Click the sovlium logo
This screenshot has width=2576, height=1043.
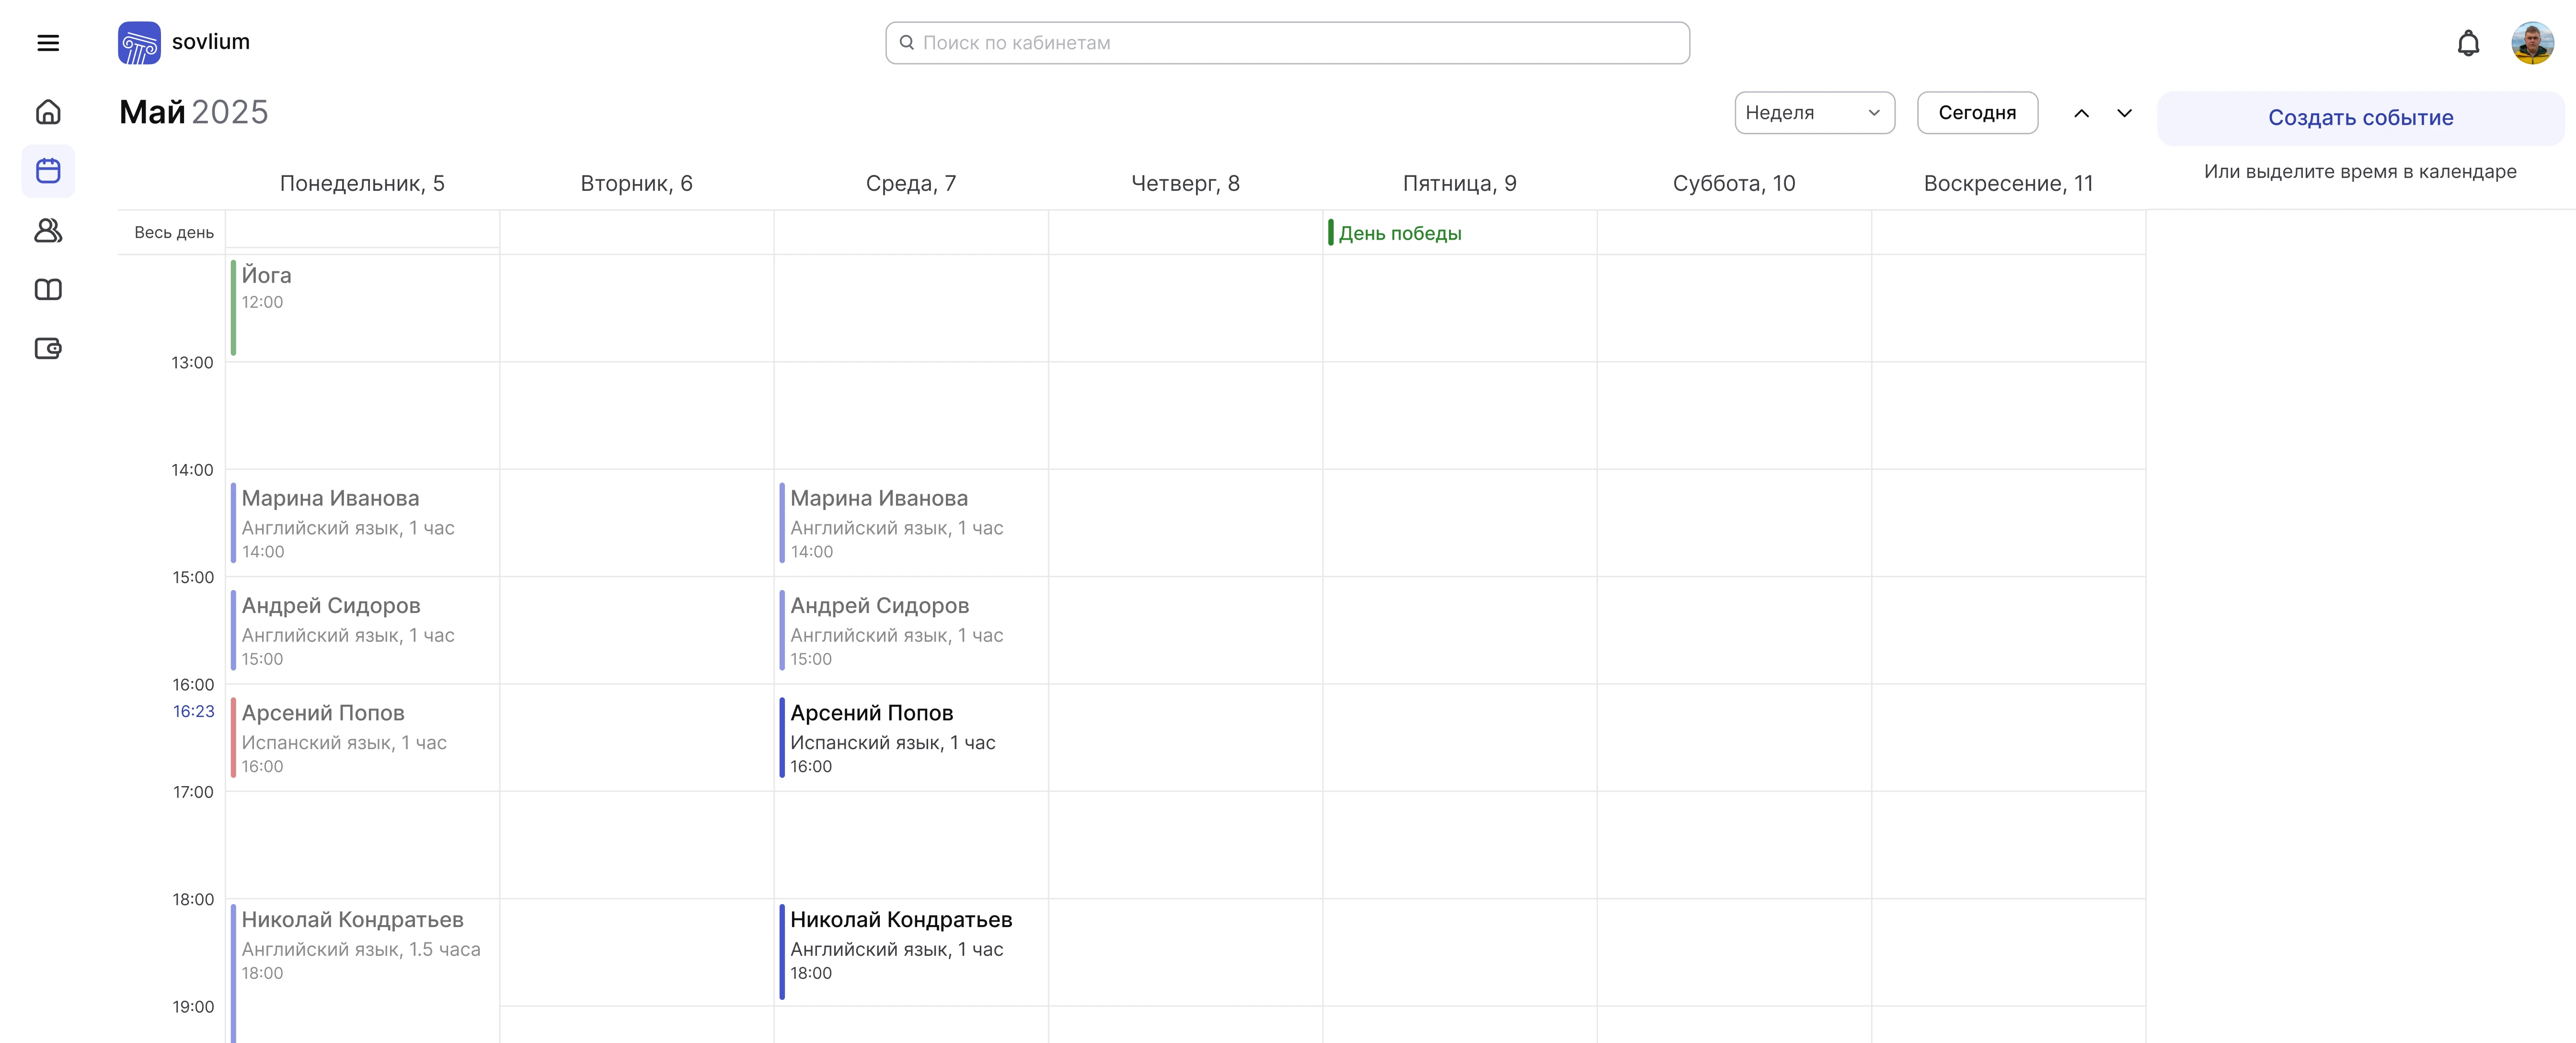pos(185,42)
